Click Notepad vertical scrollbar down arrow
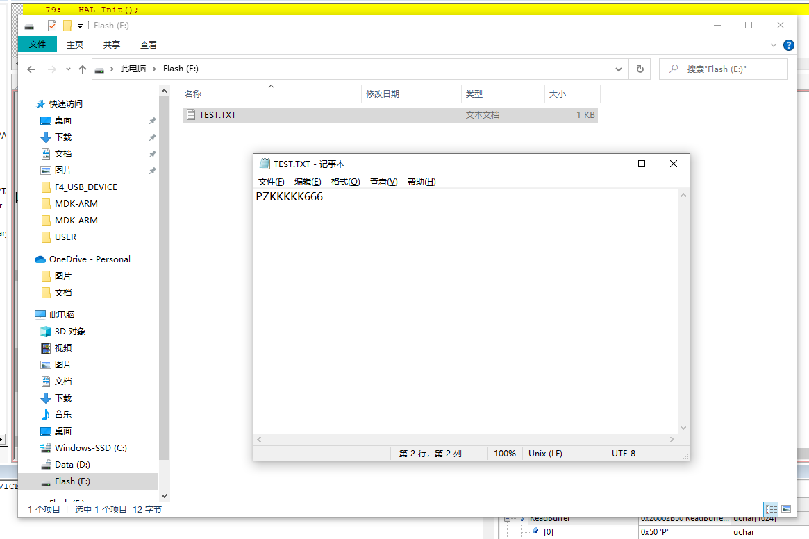The width and height of the screenshot is (809, 539). (683, 428)
